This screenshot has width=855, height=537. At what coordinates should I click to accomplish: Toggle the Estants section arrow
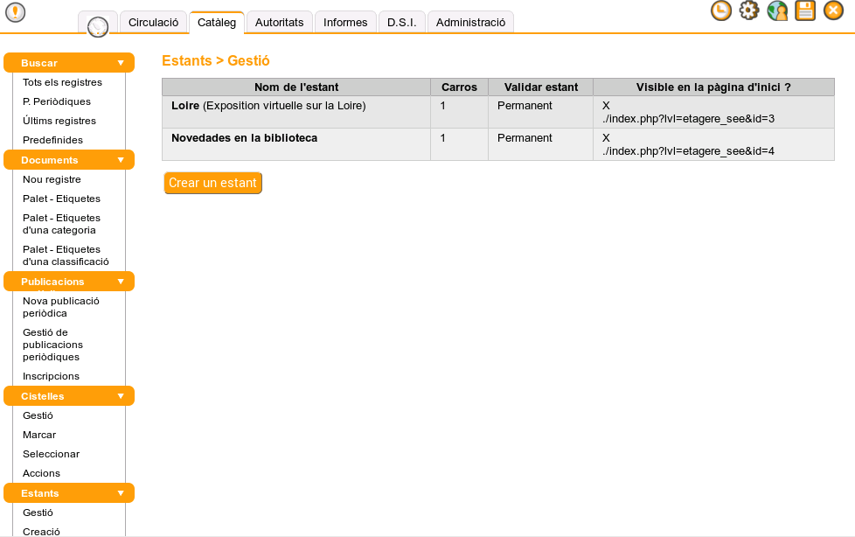click(x=121, y=493)
